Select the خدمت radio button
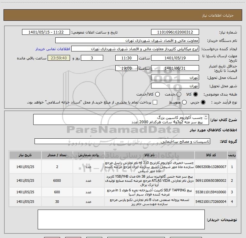 click(179, 94)
